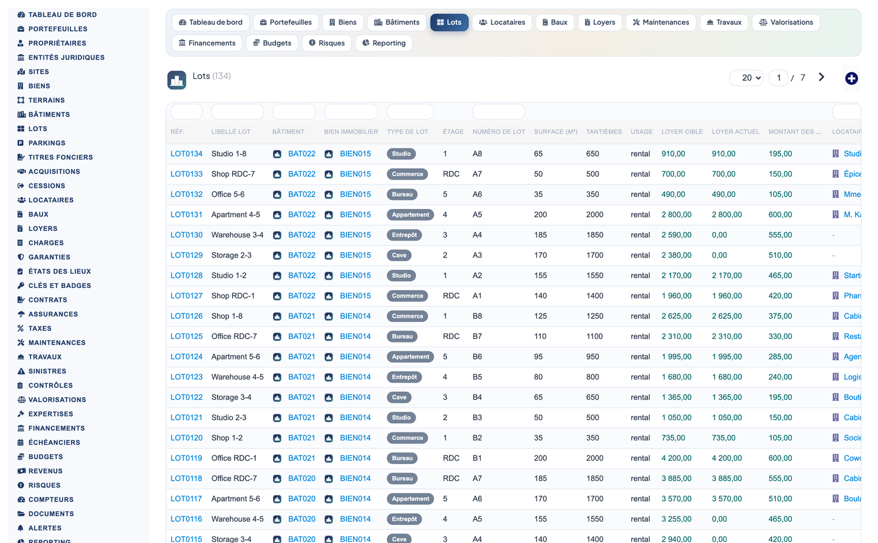The width and height of the screenshot is (878, 543).
Task: Click lot number B6 in LOT0124 row
Action: tap(477, 357)
